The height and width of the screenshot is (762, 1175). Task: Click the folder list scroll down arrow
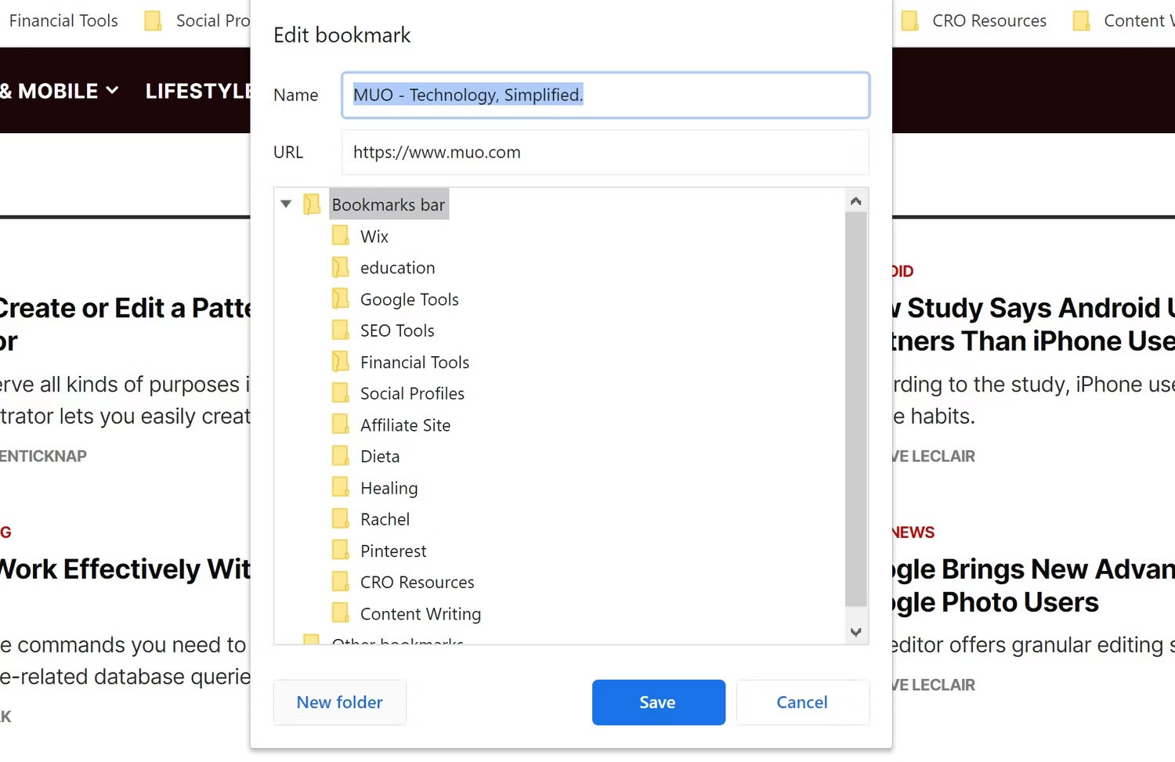[856, 632]
